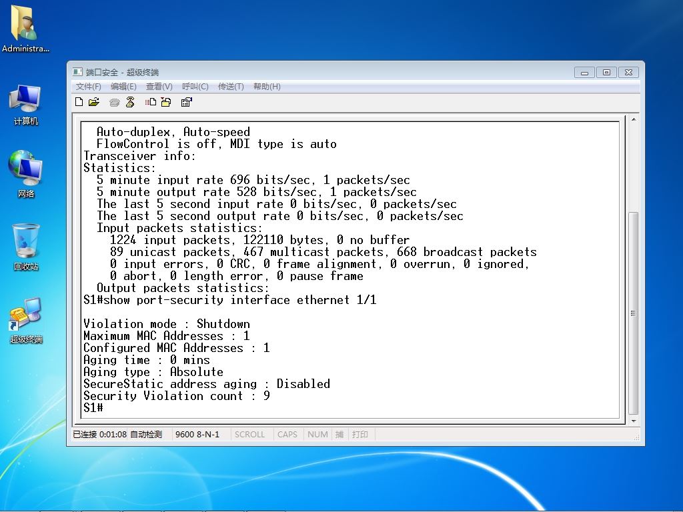Open the 呼叫(C) menu

[195, 86]
